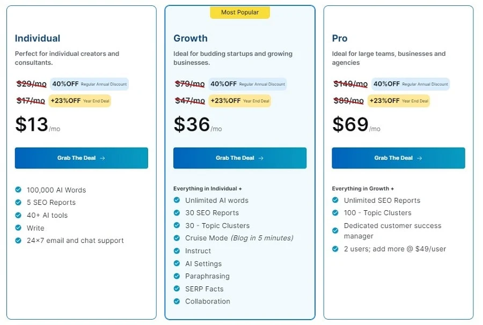Click the Collaboration feature text
The height and width of the screenshot is (325, 483).
pos(208,301)
